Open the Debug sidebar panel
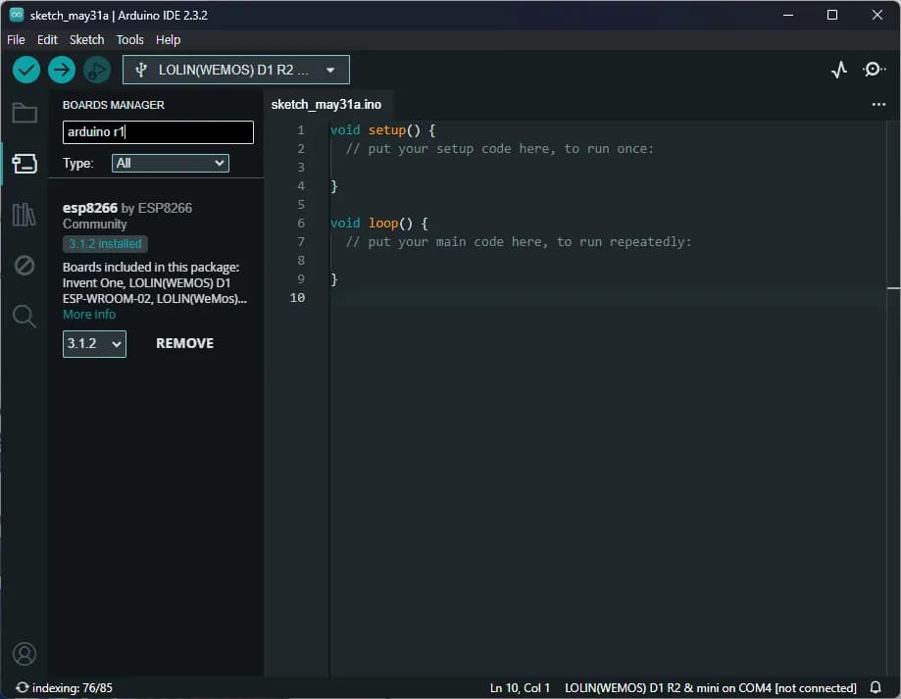The height and width of the screenshot is (699, 901). click(x=24, y=266)
